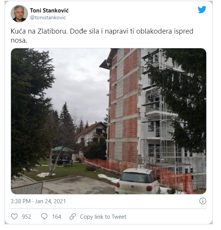Open the Toni Stanković display name
This screenshot has height=230, width=221.
[49, 11]
